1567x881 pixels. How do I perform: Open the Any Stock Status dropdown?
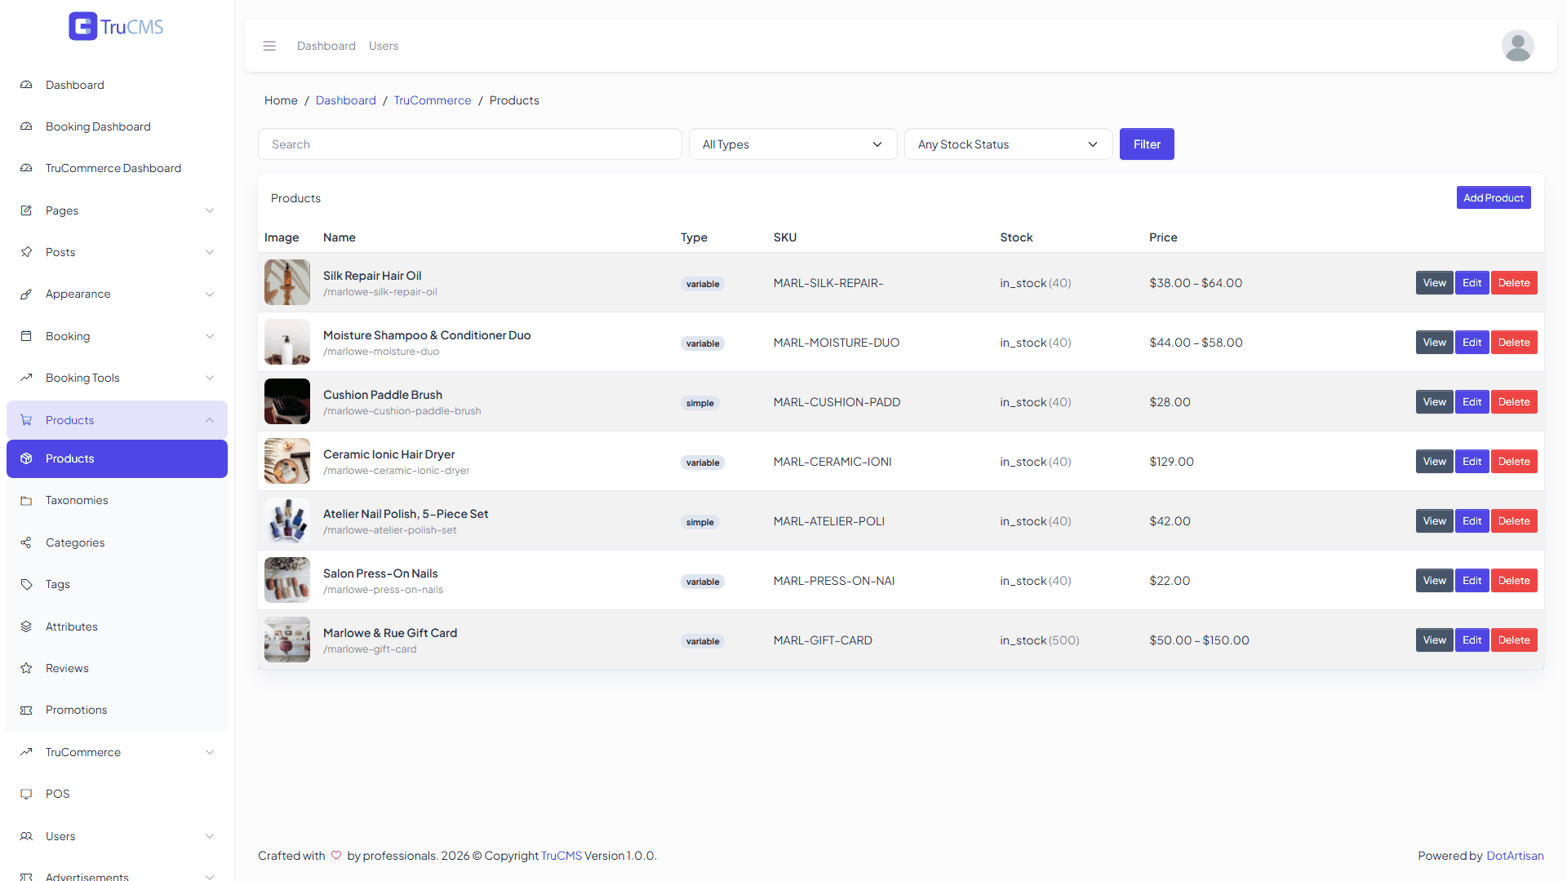[1008, 144]
